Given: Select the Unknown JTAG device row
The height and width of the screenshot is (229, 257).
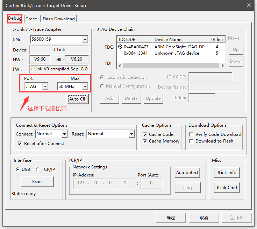Looking at the screenshot, I should point(171,53).
